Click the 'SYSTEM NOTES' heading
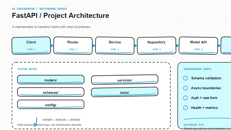The width and height of the screenshot is (231, 130). pos(27,69)
